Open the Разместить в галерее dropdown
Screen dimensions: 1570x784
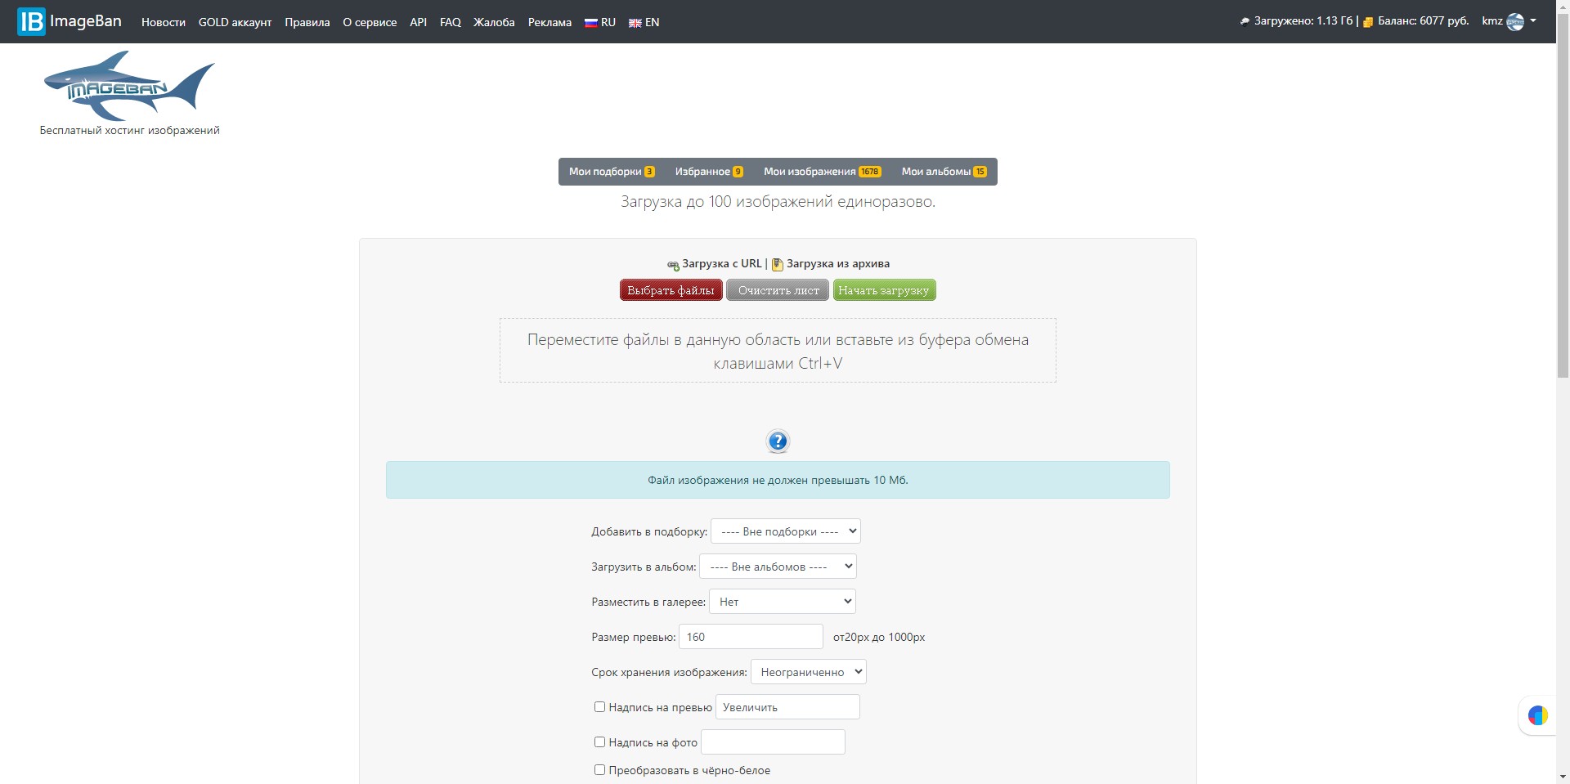click(x=783, y=602)
